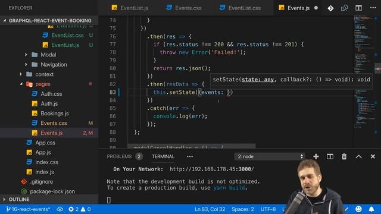
Task: Click 'throw new Error' on line 78
Action: [x=184, y=52]
